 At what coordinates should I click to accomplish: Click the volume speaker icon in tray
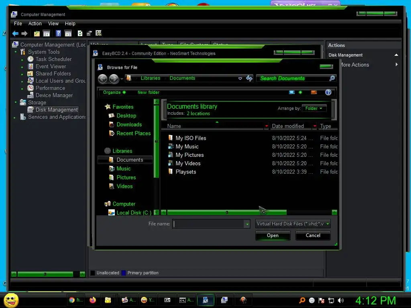pyautogui.click(x=341, y=300)
